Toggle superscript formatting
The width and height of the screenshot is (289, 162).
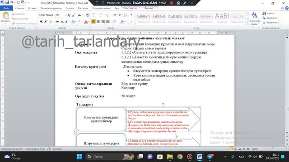66,22
